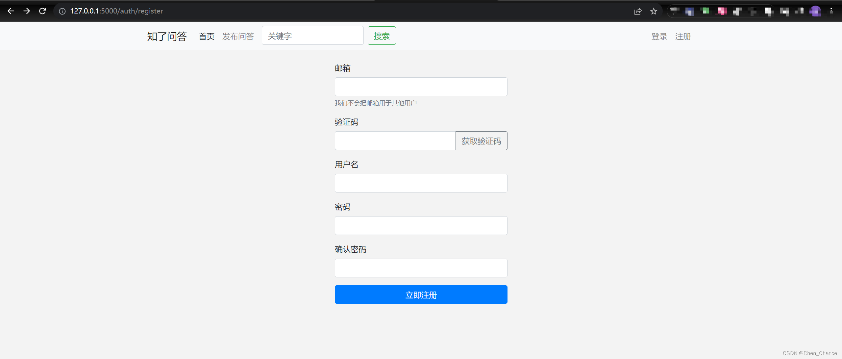Go to 首页 in navbar
Image resolution: width=842 pixels, height=359 pixels.
tap(207, 36)
